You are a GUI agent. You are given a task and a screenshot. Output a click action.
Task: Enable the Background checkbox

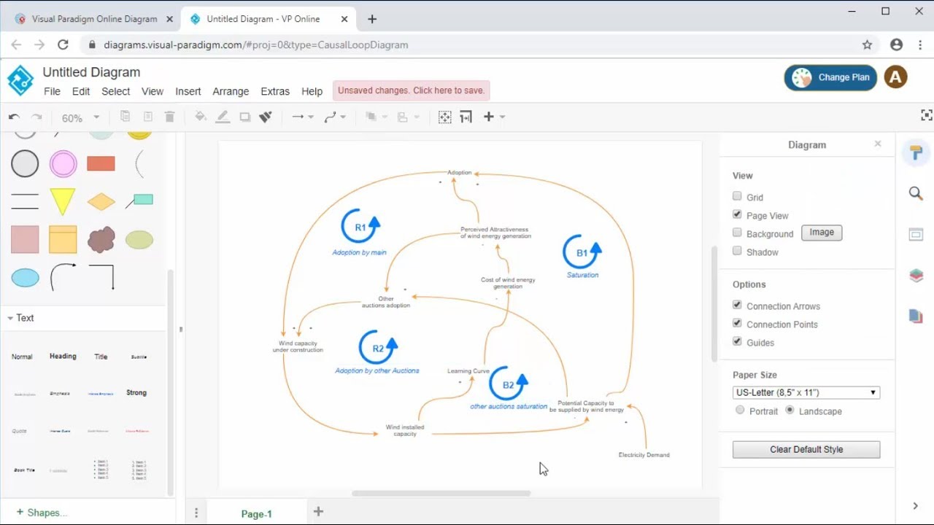pos(737,233)
